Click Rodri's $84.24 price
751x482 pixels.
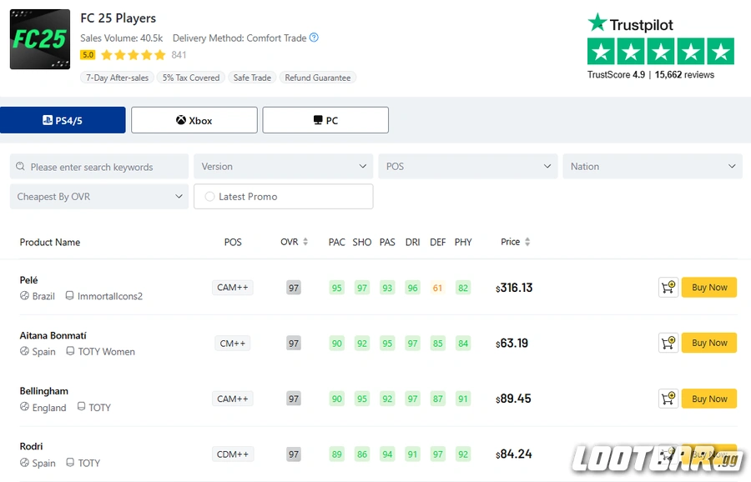[514, 454]
